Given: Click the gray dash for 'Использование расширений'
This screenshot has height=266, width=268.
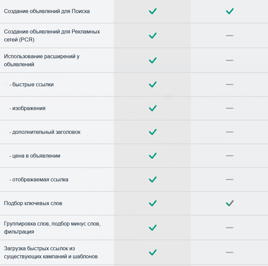Looking at the screenshot, I should [229, 60].
